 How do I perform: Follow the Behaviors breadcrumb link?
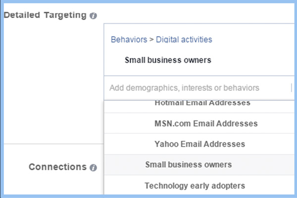click(x=129, y=40)
